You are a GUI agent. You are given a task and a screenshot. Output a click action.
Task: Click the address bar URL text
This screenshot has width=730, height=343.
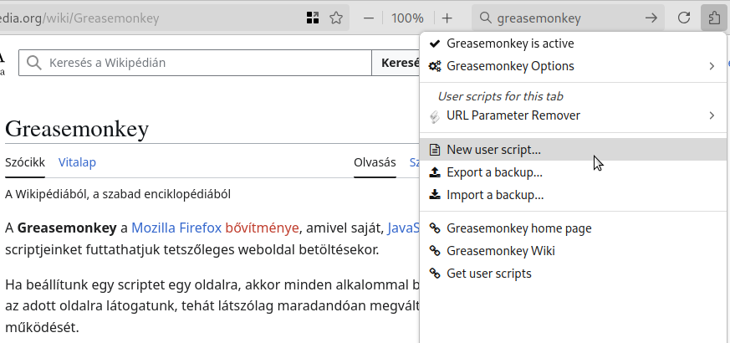pyautogui.click(x=79, y=18)
